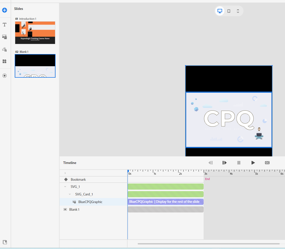
Task: Open the Interactive components icon
Action: click(x=5, y=49)
